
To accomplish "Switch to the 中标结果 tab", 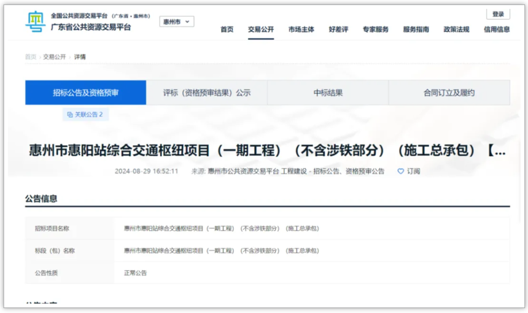I will pyautogui.click(x=328, y=93).
